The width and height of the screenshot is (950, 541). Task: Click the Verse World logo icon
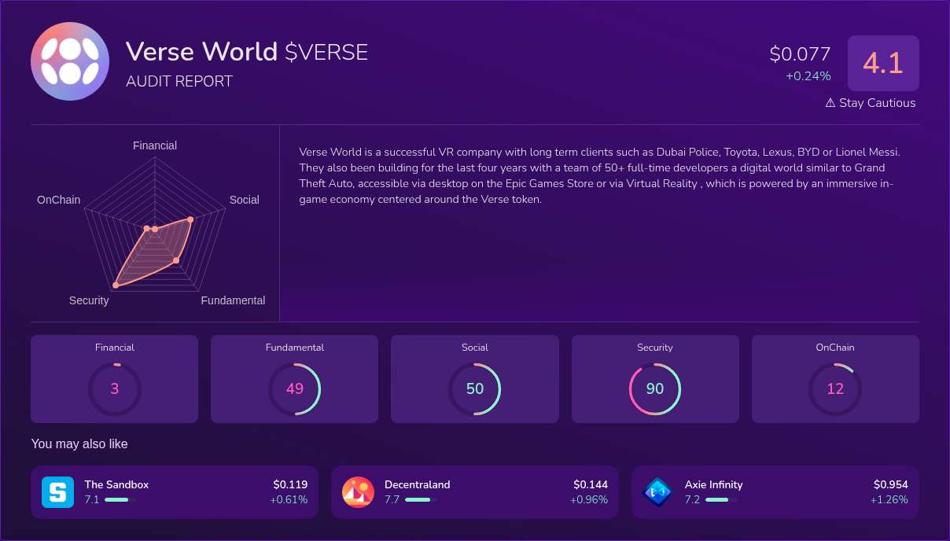(69, 61)
